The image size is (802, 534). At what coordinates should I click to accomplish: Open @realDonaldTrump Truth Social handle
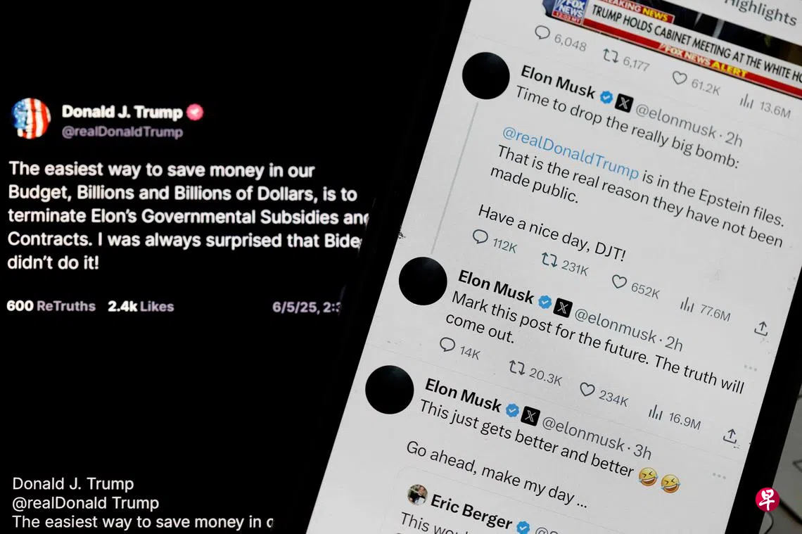pos(122,132)
